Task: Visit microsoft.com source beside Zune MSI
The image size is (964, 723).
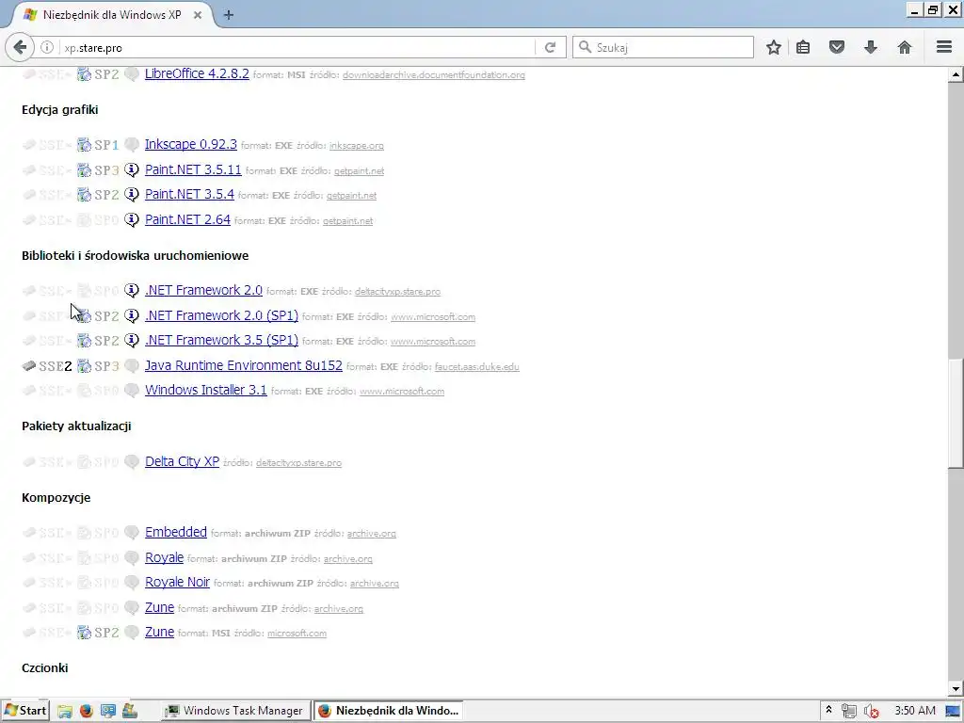Action: tap(297, 634)
